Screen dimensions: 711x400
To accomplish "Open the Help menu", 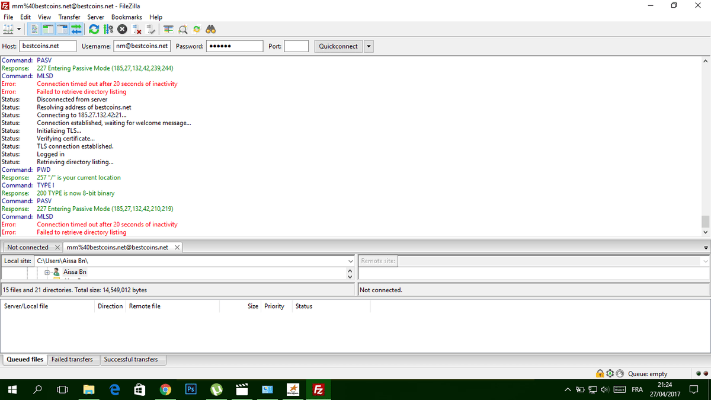I will [x=156, y=17].
